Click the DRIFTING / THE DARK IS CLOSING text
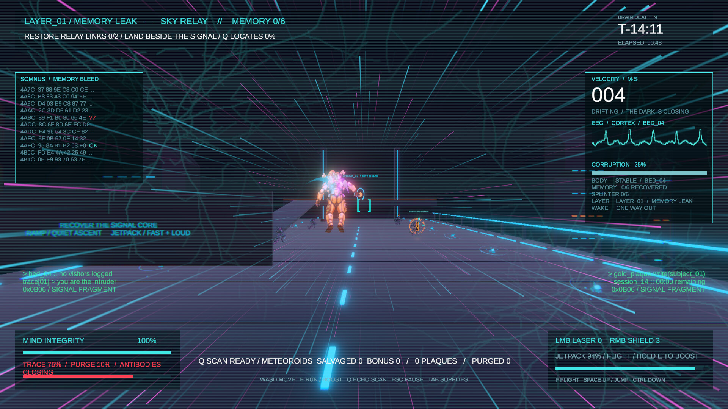 tap(640, 112)
